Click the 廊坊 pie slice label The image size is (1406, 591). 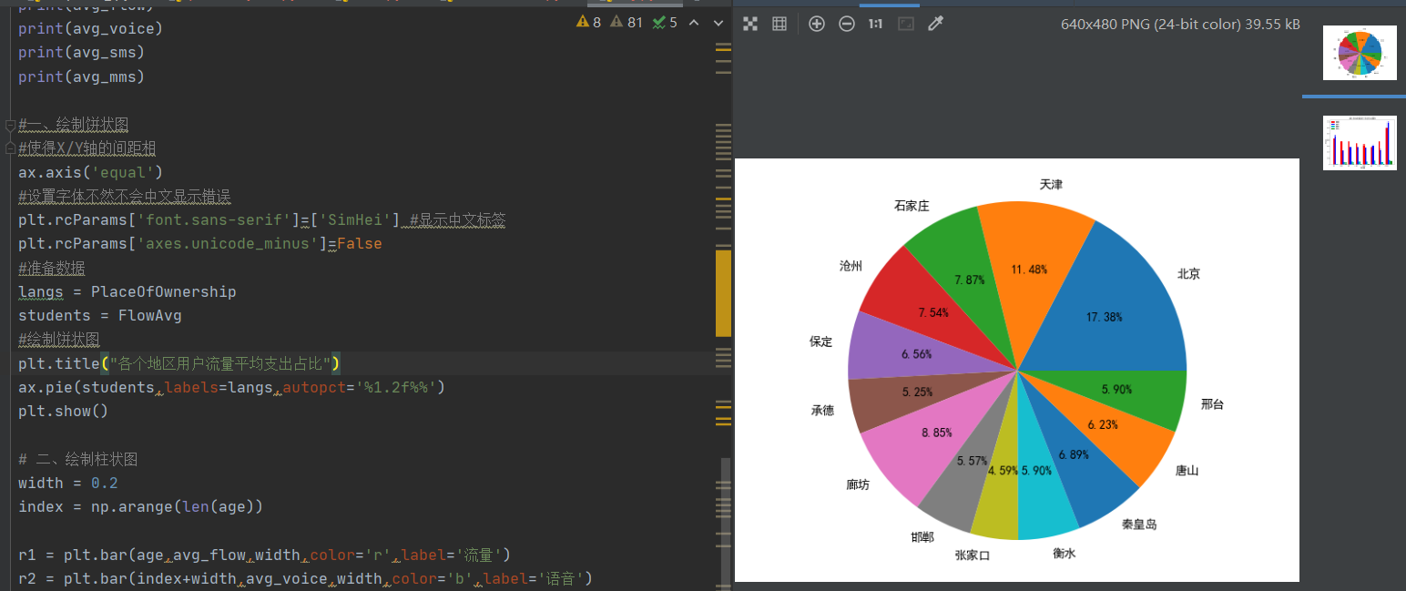pos(858,484)
